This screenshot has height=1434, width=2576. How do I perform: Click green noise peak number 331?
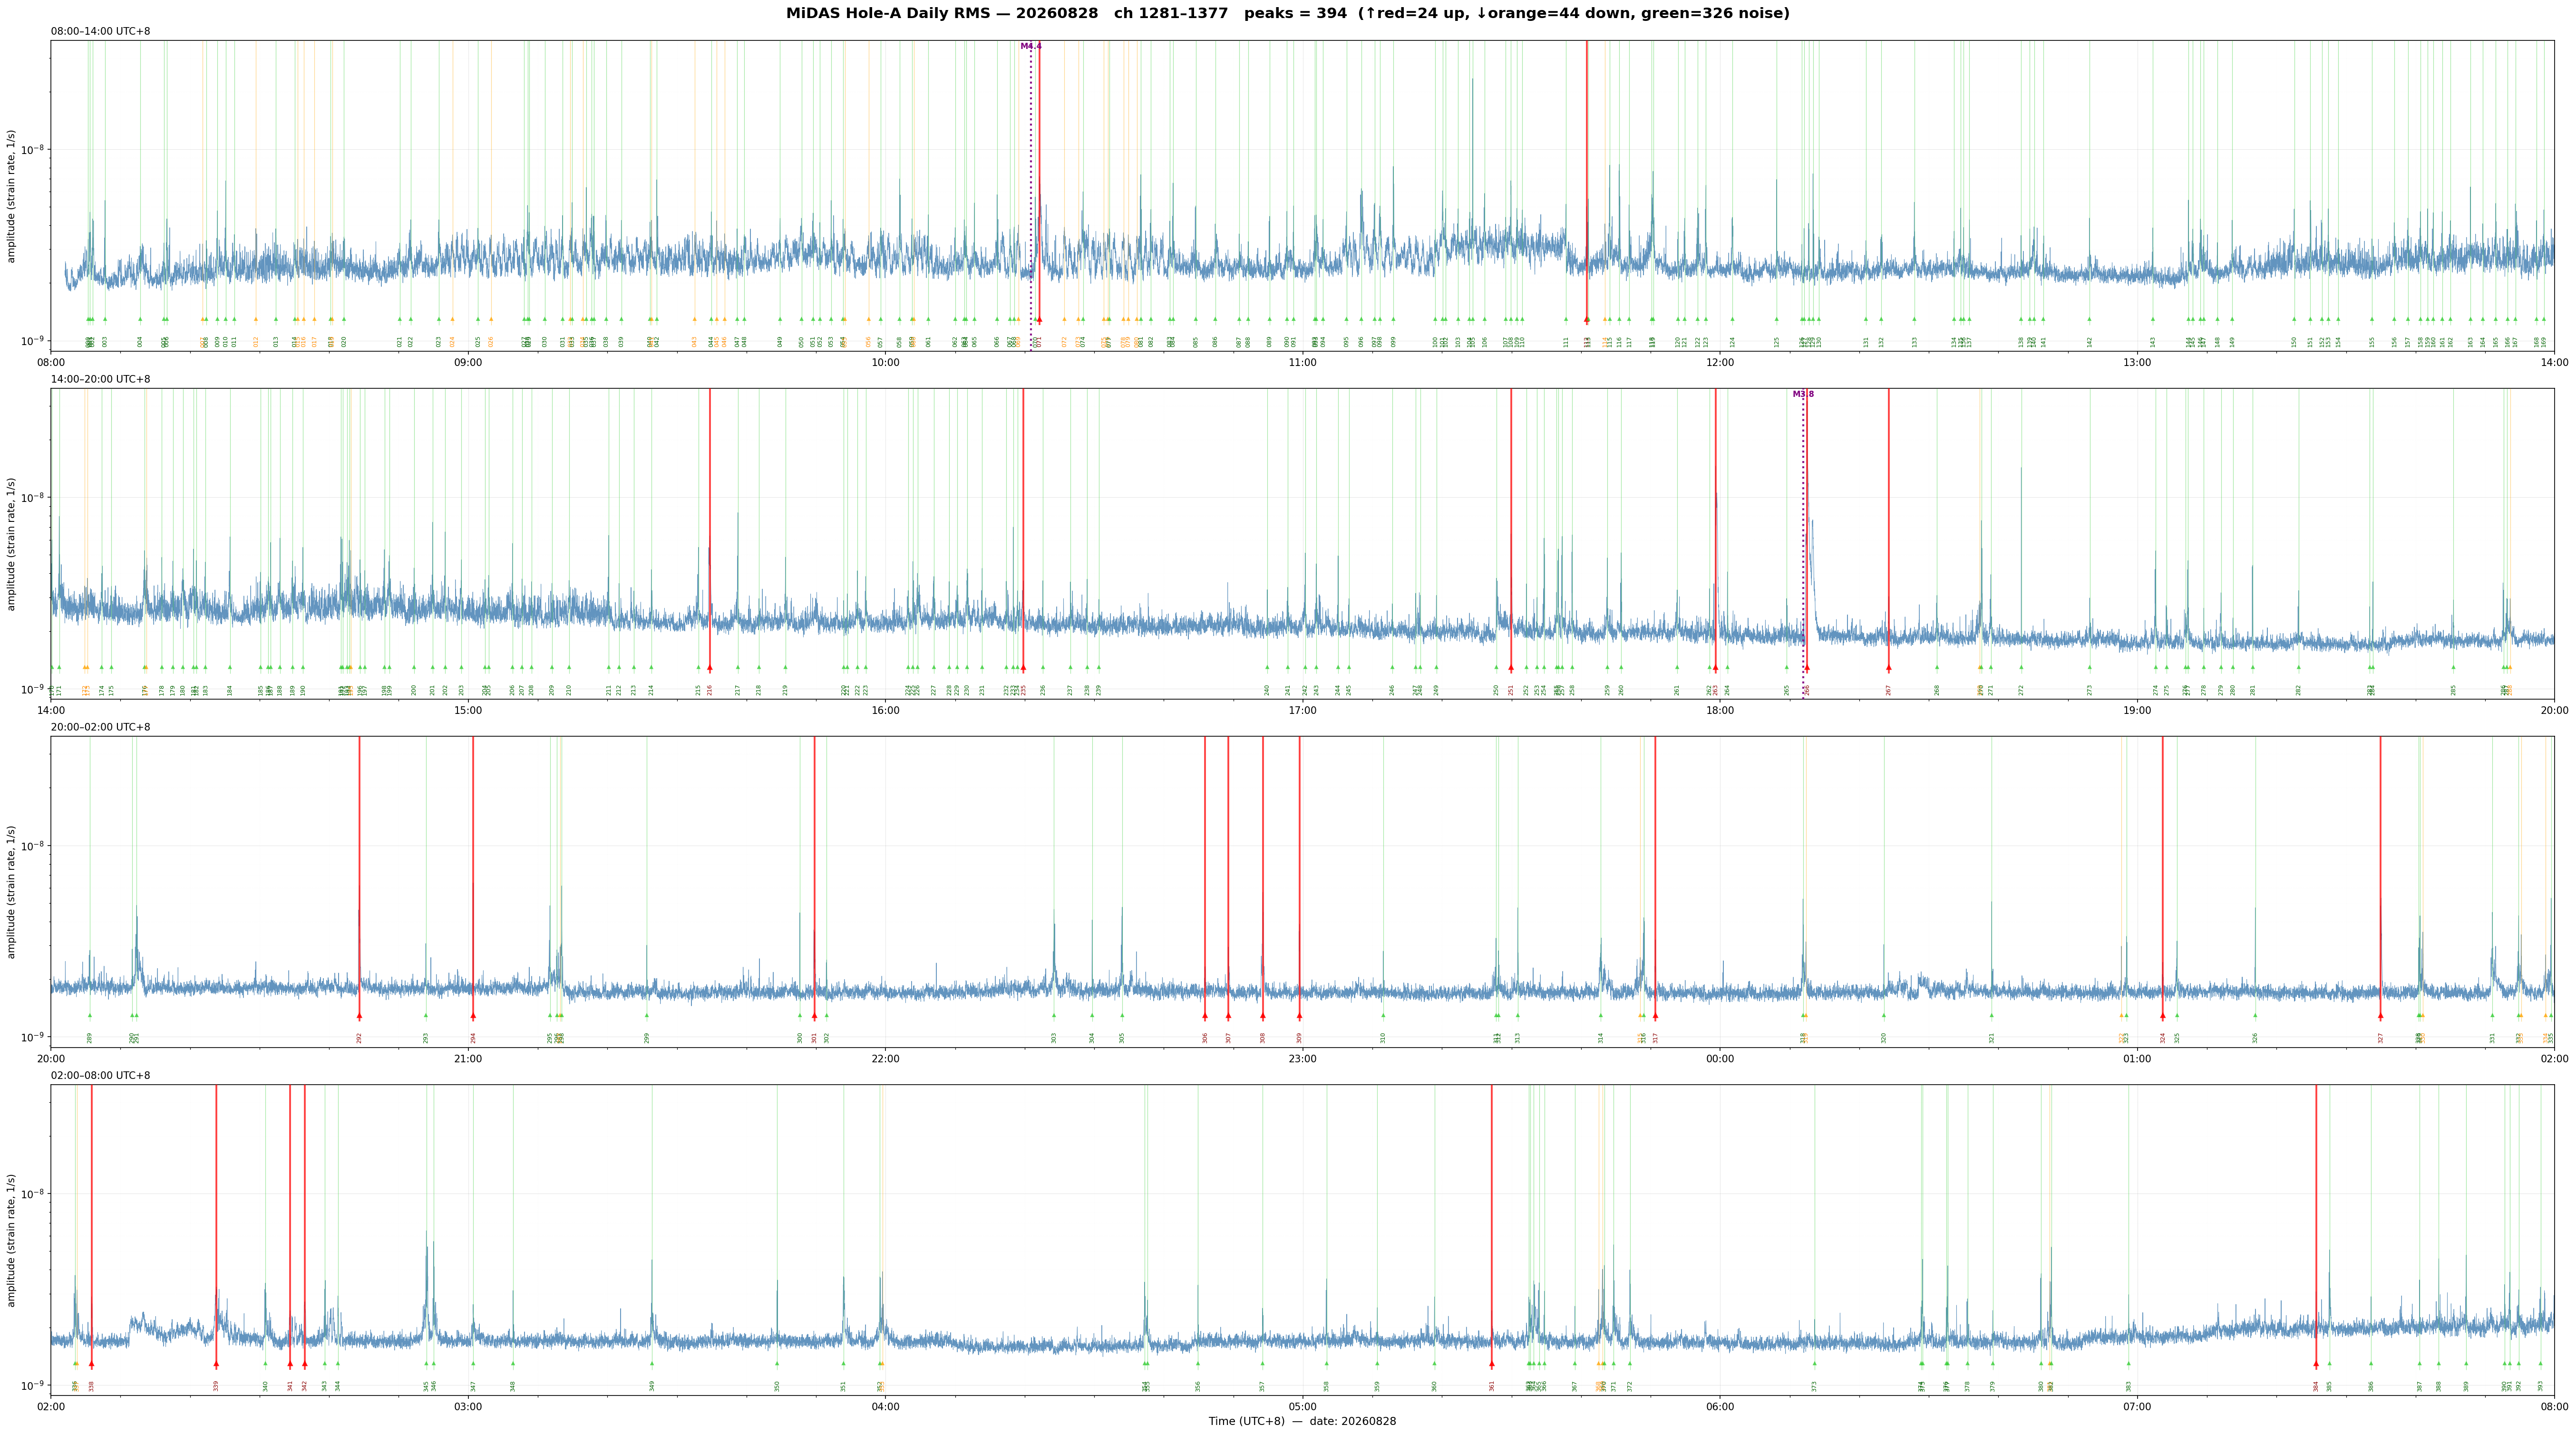coord(2492,1038)
